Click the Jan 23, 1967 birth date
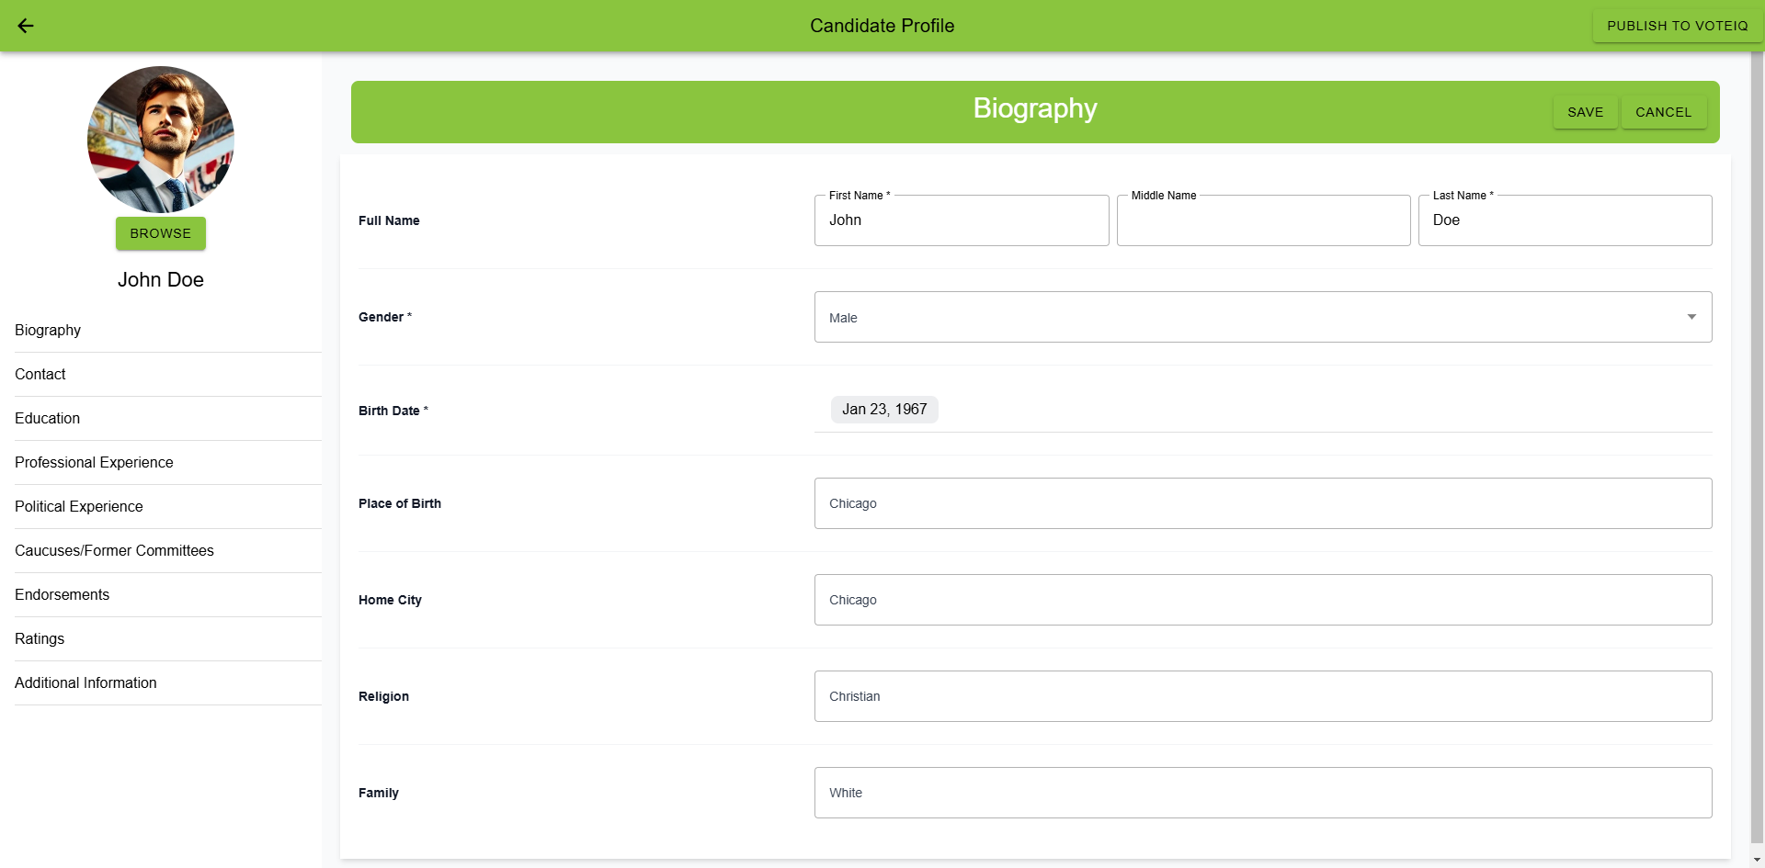The width and height of the screenshot is (1765, 868). (884, 410)
